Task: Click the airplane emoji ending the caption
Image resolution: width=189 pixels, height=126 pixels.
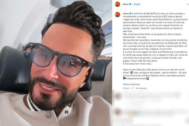Action: (x=148, y=79)
